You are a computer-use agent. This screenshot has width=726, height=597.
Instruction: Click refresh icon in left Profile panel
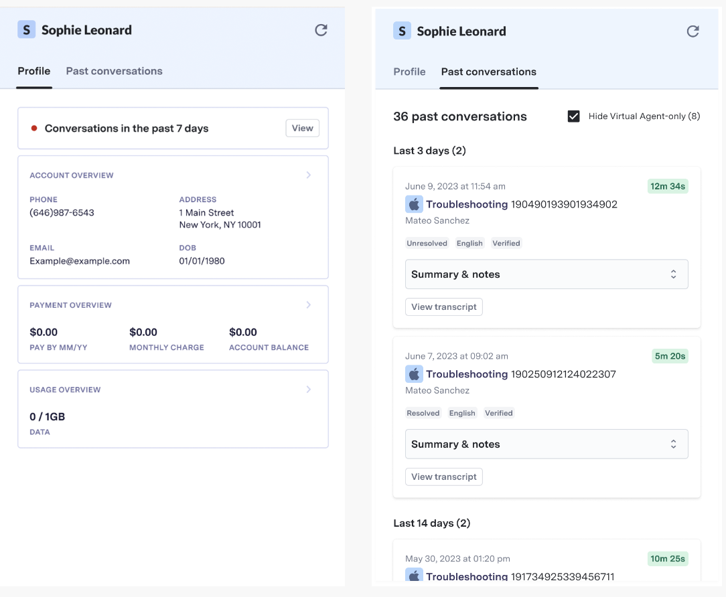pos(321,30)
